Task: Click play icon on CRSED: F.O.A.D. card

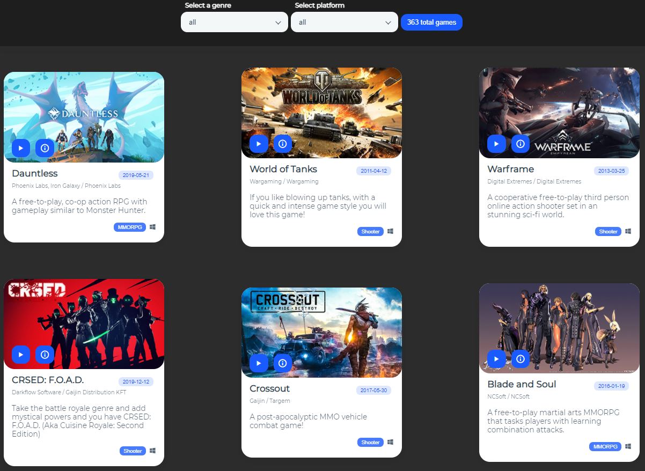Action: [x=21, y=355]
